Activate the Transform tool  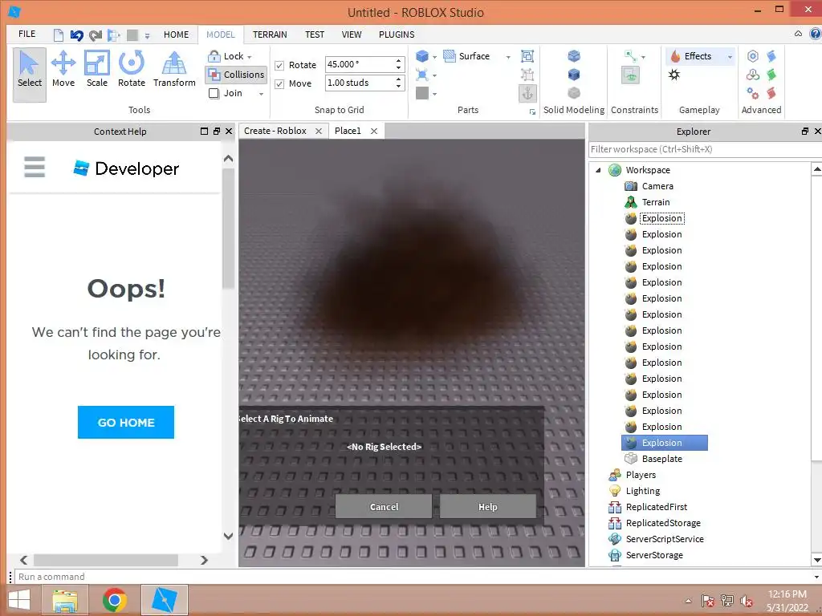tap(174, 69)
